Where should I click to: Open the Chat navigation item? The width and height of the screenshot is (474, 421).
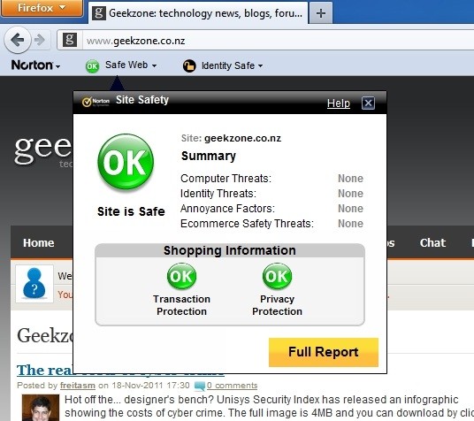pos(432,243)
